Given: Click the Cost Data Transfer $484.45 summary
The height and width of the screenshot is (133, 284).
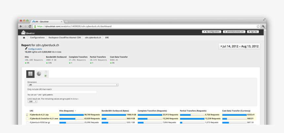Looking at the screenshot, I should click(114, 60).
